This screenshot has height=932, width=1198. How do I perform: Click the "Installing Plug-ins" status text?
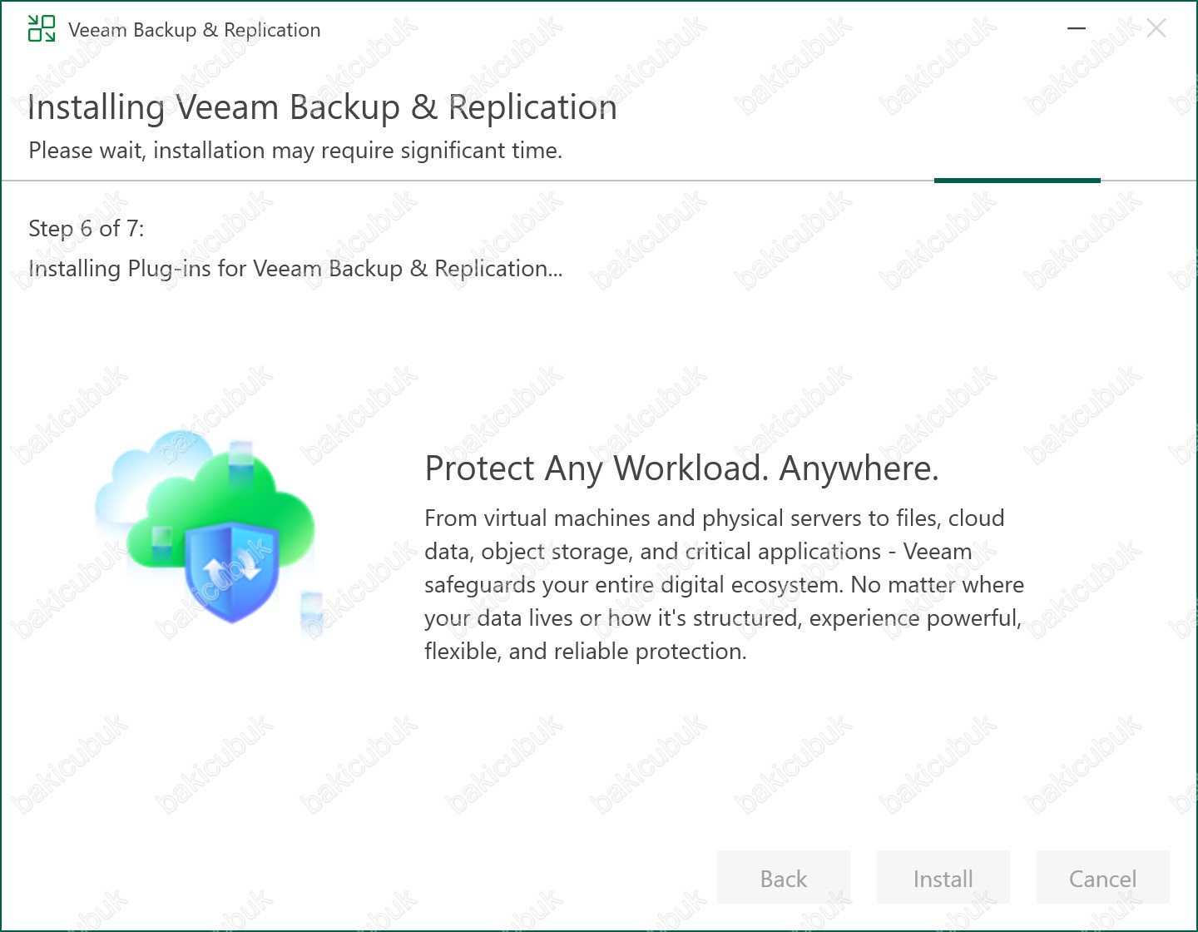pyautogui.click(x=295, y=269)
